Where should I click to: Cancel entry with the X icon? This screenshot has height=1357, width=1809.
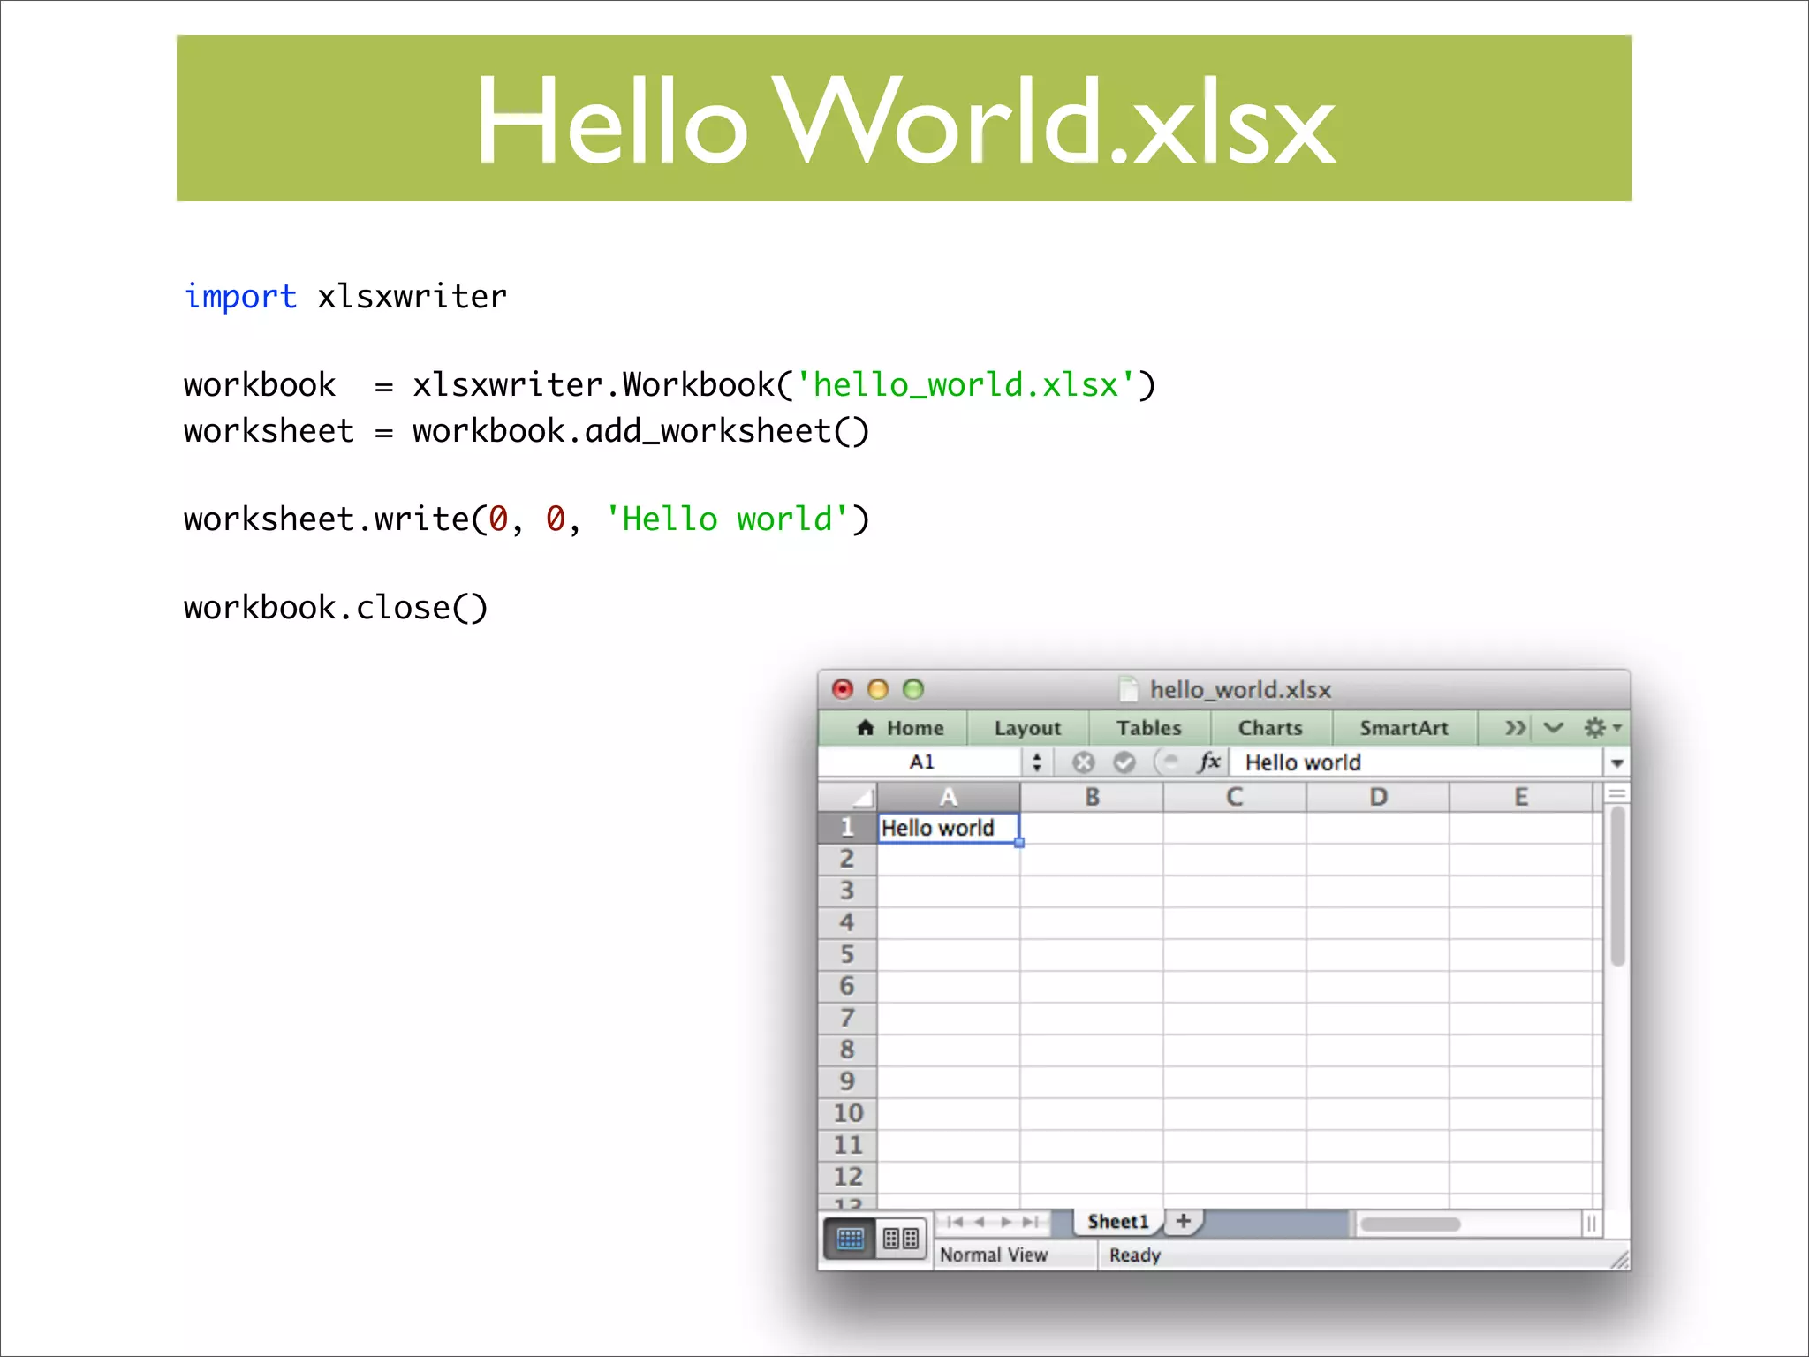coord(1084,762)
